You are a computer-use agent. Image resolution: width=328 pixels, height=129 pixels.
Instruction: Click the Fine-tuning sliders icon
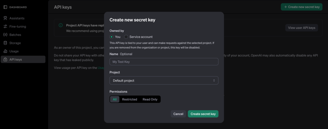tap(5, 26)
